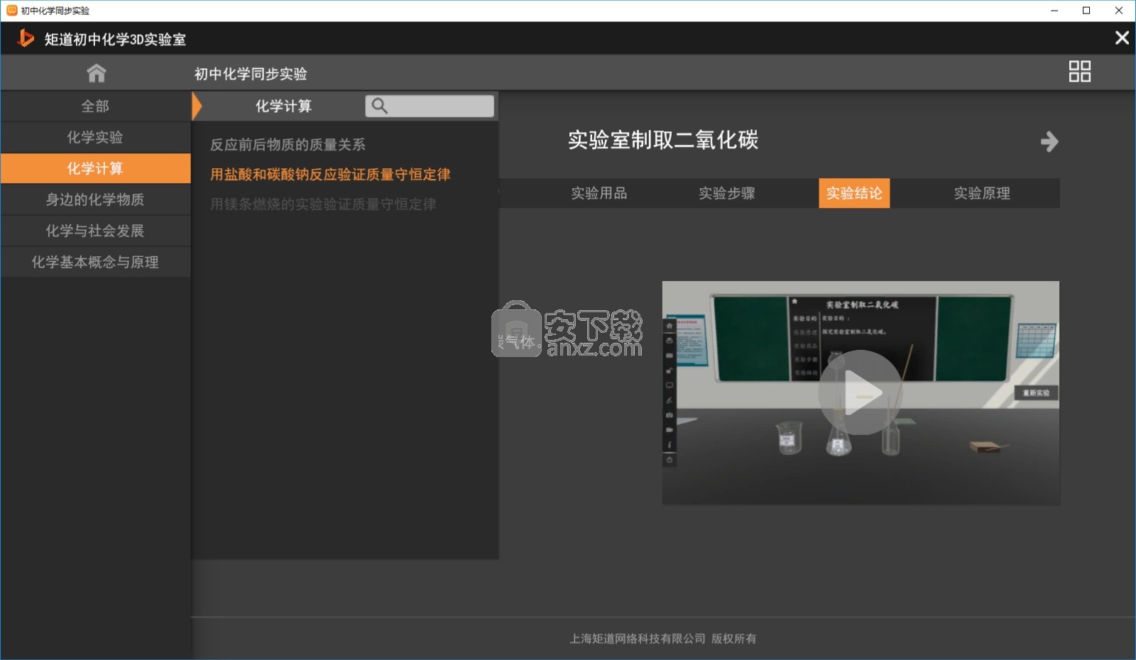Switch to the 实验步骤 tab
Image resolution: width=1136 pixels, height=660 pixels.
727,193
